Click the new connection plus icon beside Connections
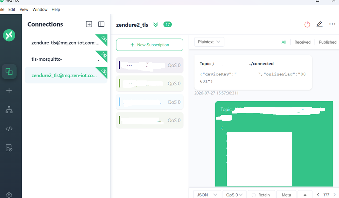339x198 pixels. [x=89, y=24]
